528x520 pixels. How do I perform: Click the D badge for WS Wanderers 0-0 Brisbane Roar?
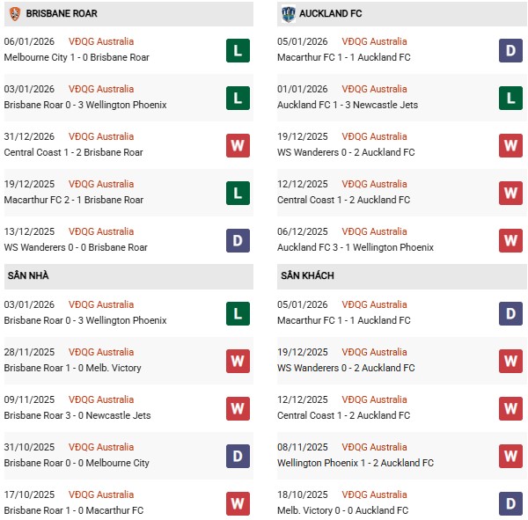(238, 240)
